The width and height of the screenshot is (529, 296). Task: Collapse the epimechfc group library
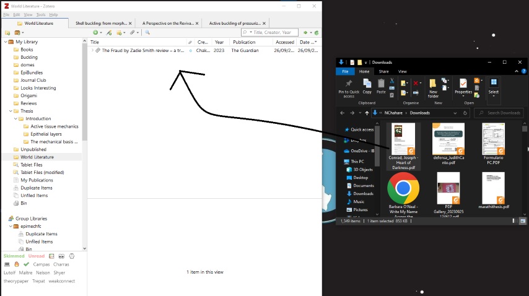(11, 226)
